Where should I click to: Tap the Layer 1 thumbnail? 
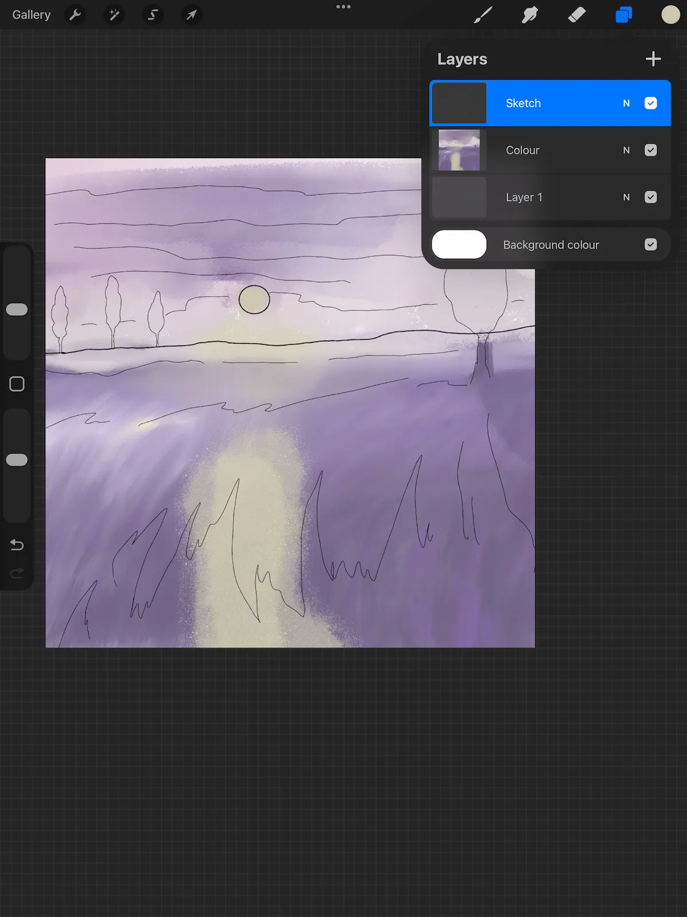point(459,197)
